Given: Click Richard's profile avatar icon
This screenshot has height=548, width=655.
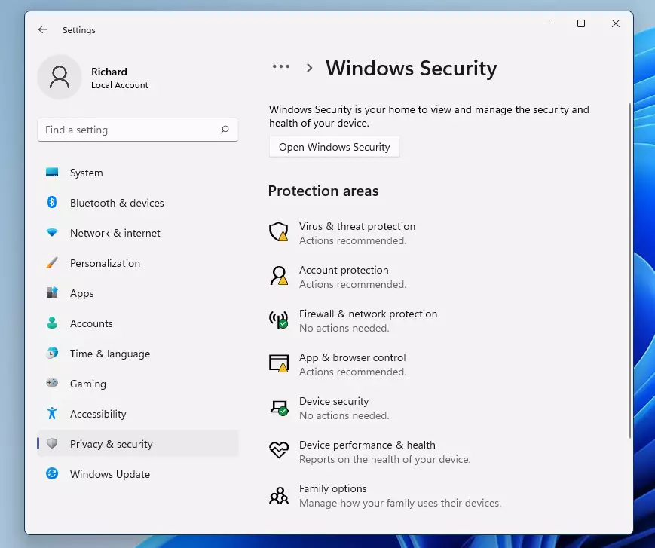Looking at the screenshot, I should pyautogui.click(x=60, y=78).
